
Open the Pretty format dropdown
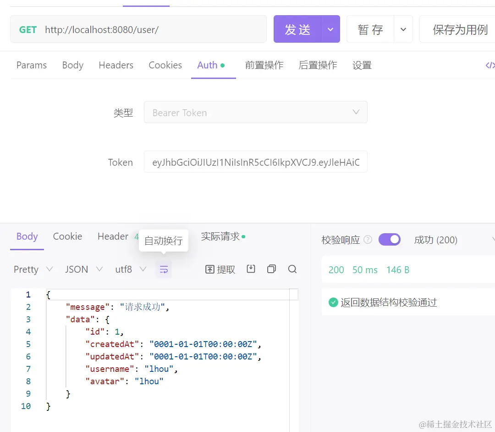point(33,269)
